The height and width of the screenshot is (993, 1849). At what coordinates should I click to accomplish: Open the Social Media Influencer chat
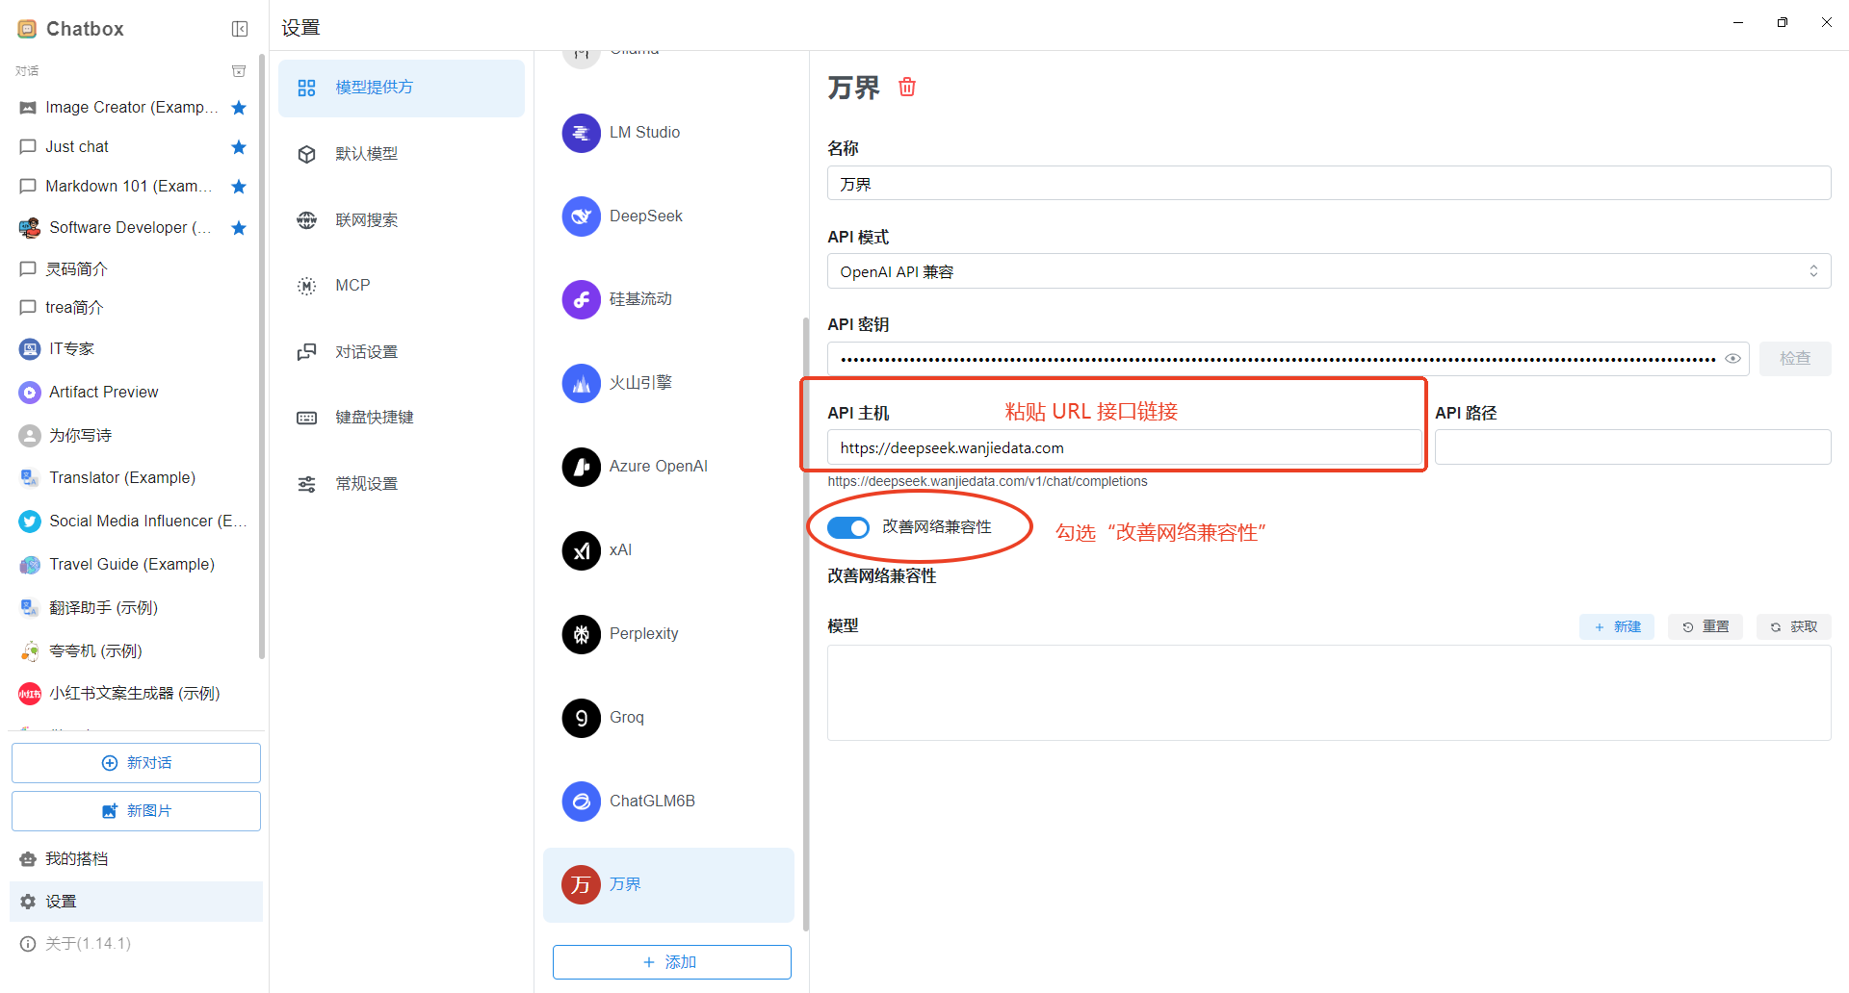tap(133, 521)
